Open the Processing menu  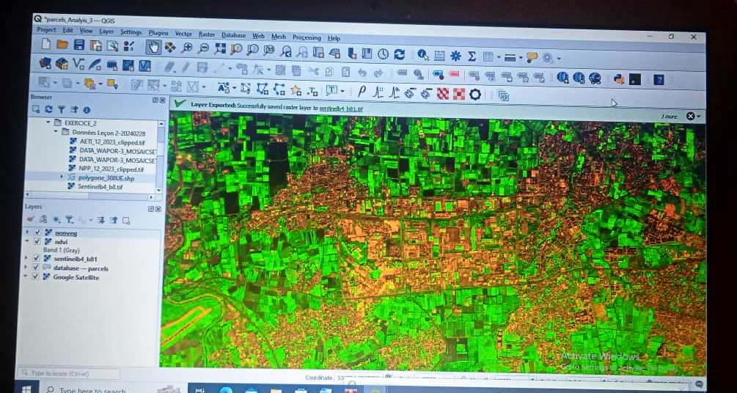pos(307,37)
